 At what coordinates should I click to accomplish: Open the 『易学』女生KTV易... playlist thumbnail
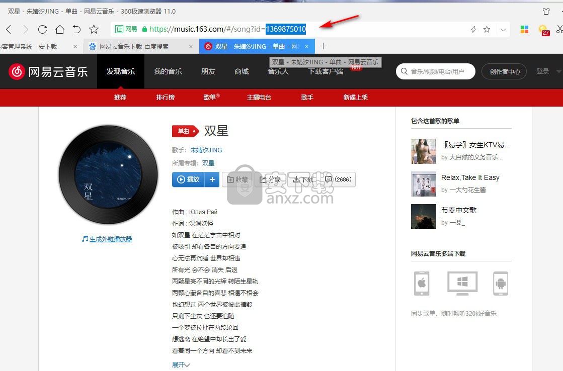coord(423,151)
